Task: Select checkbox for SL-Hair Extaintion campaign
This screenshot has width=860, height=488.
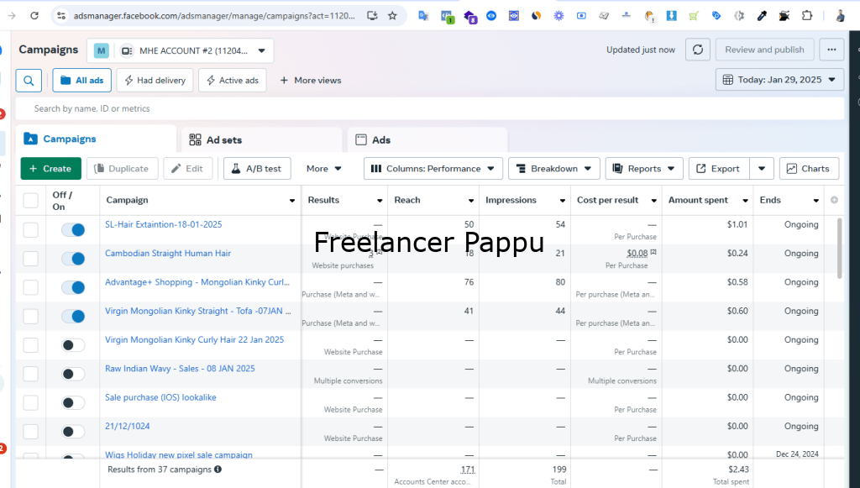Action: tap(31, 230)
